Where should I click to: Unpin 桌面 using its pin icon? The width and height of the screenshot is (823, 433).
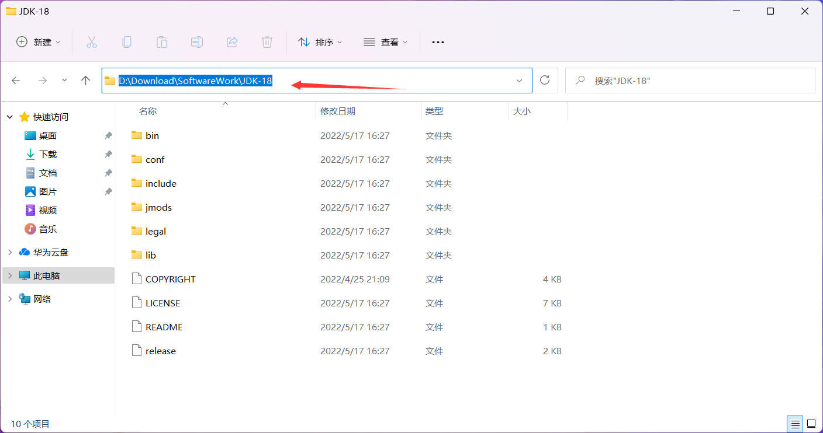pos(108,135)
